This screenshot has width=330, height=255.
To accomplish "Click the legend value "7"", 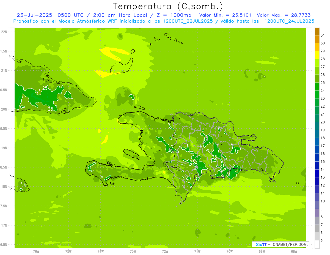I will click(321, 225).
